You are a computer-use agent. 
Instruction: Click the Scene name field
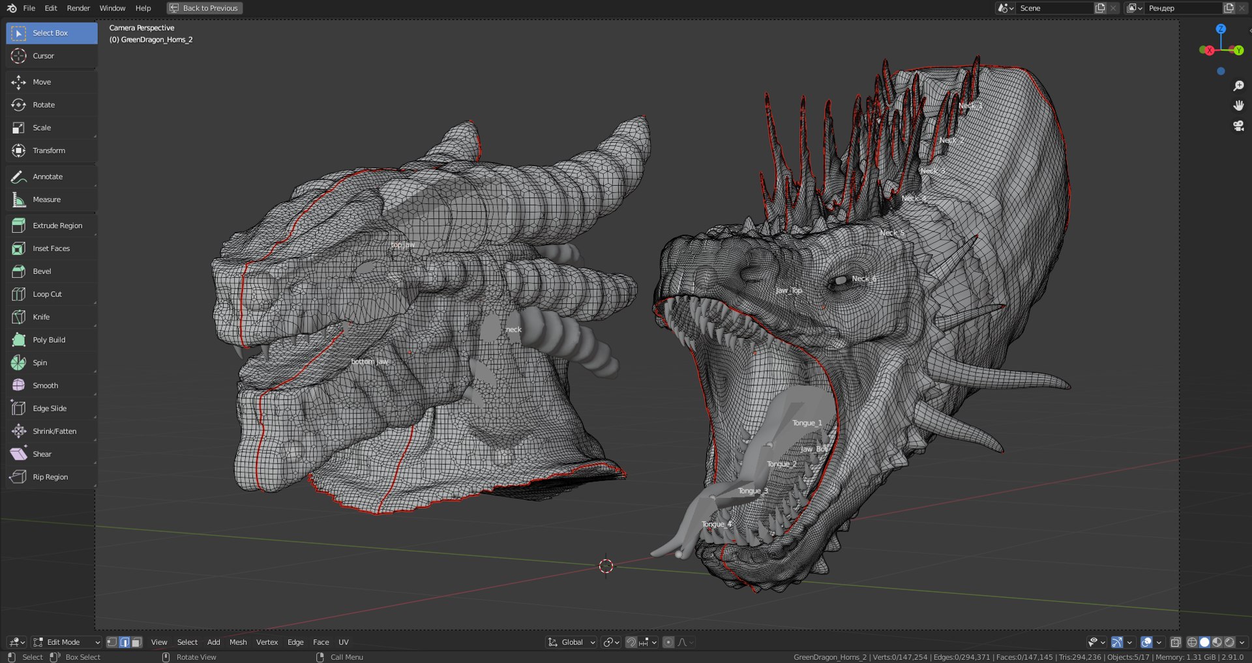(1055, 8)
